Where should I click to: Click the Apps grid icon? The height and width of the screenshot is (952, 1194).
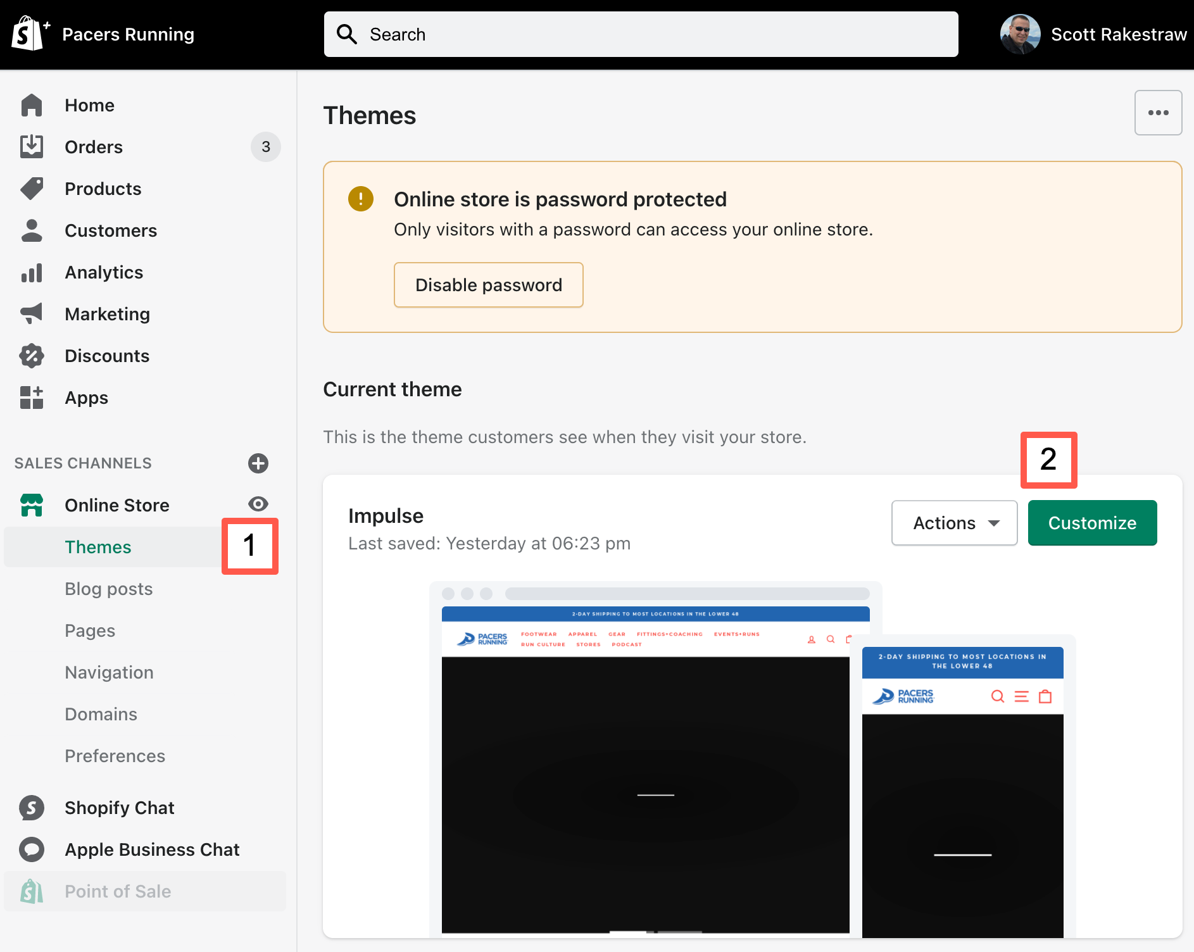point(32,398)
